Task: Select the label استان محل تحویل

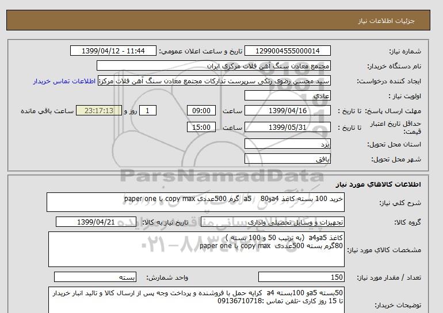Action: (x=394, y=144)
